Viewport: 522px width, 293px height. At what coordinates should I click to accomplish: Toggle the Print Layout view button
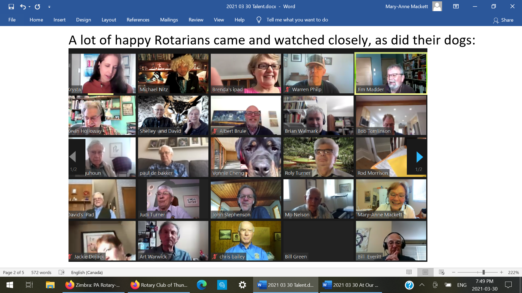[425, 272]
